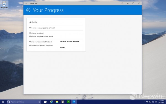Activate the Cortana microphone icon

click(39, 102)
